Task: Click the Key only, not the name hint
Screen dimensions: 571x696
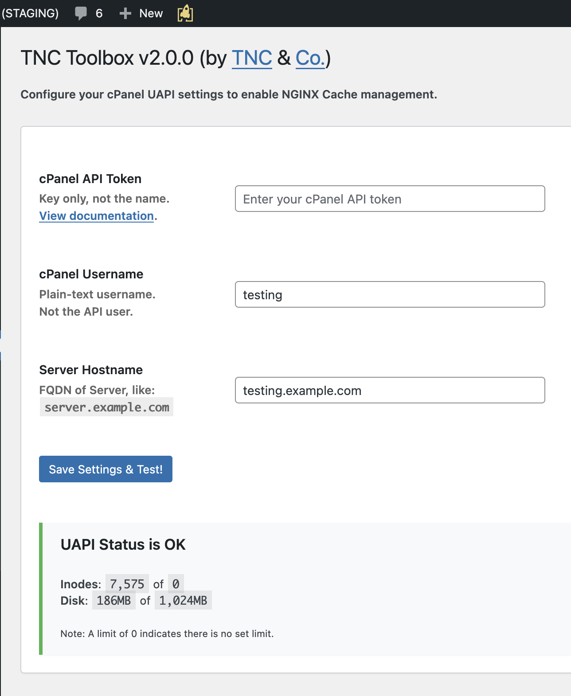Action: [x=105, y=199]
